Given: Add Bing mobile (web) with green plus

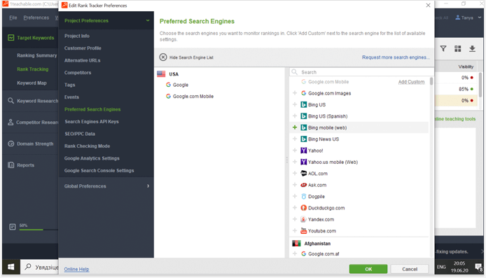Looking at the screenshot, I should pos(295,127).
